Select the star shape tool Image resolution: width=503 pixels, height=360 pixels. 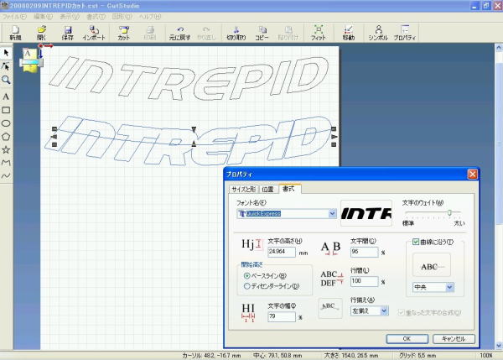(6, 149)
